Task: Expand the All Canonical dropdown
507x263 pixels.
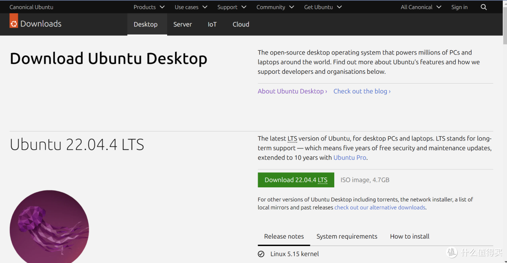Action: click(421, 7)
